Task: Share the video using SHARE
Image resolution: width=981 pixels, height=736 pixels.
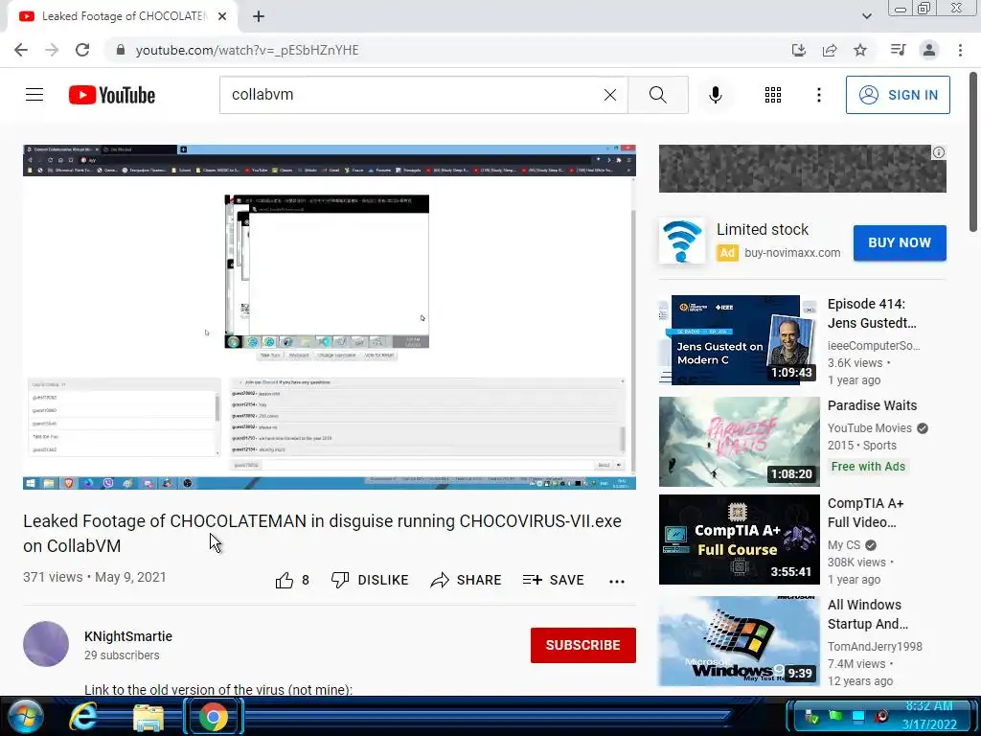Action: pyautogui.click(x=467, y=580)
